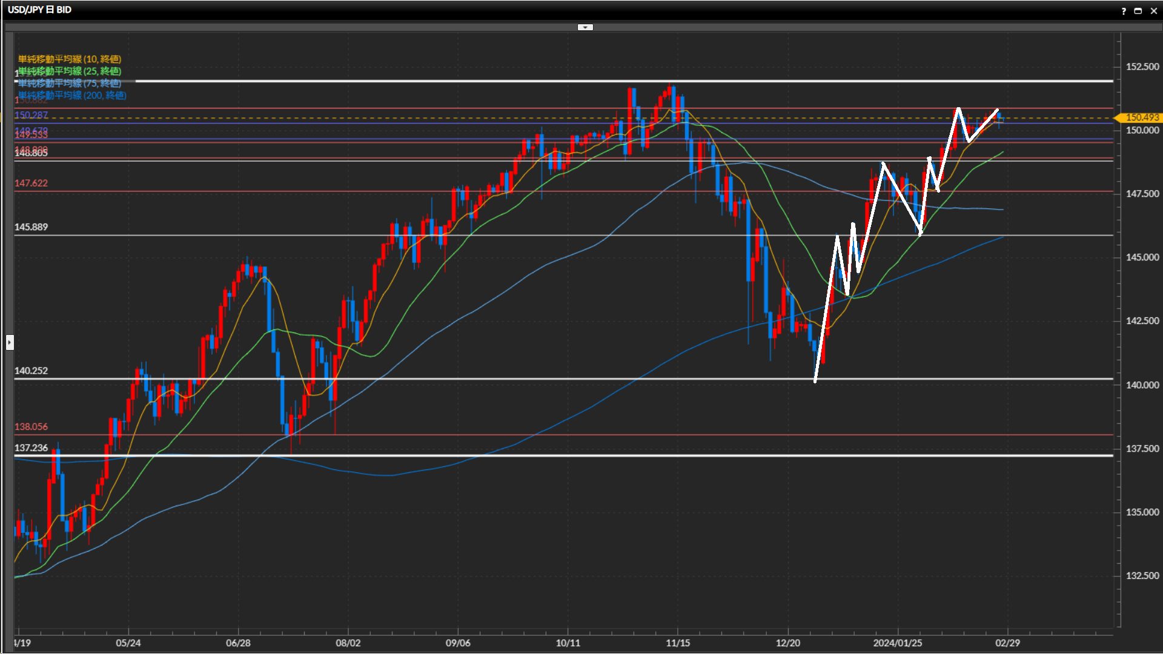Screen dimensions: 1163x654
Task: Close the USD/JPY chart window
Action: (x=1153, y=11)
